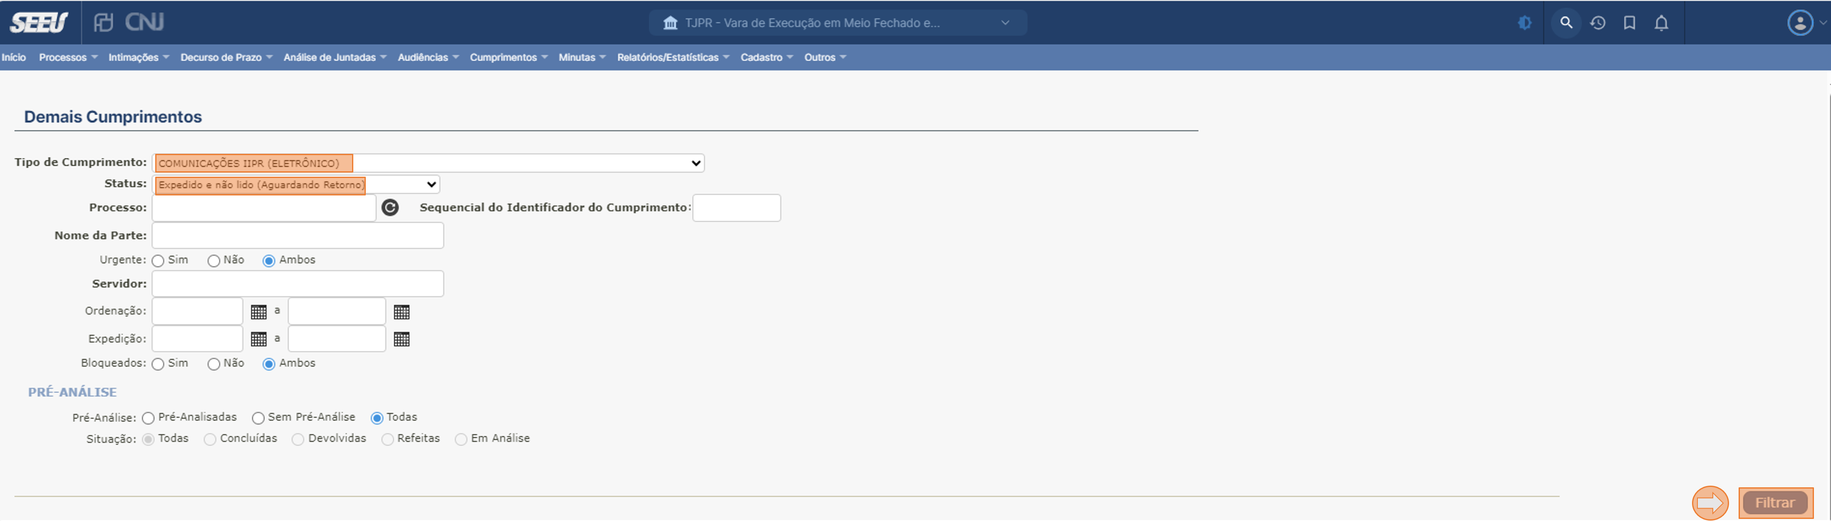Open the Tipo de Cumprimento dropdown
Viewport: 1831px width, 521px height.
[x=429, y=163]
